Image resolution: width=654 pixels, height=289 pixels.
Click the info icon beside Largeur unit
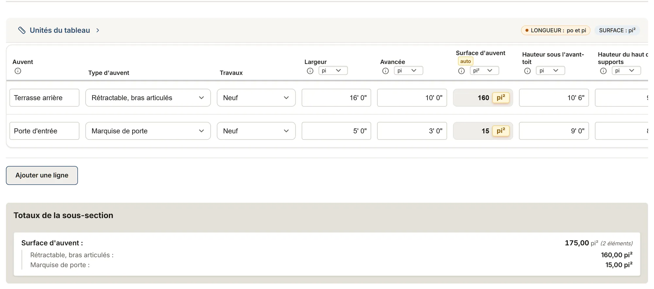point(310,71)
